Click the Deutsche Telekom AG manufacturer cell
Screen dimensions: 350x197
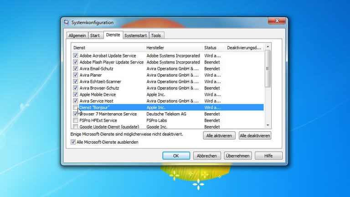(166, 114)
